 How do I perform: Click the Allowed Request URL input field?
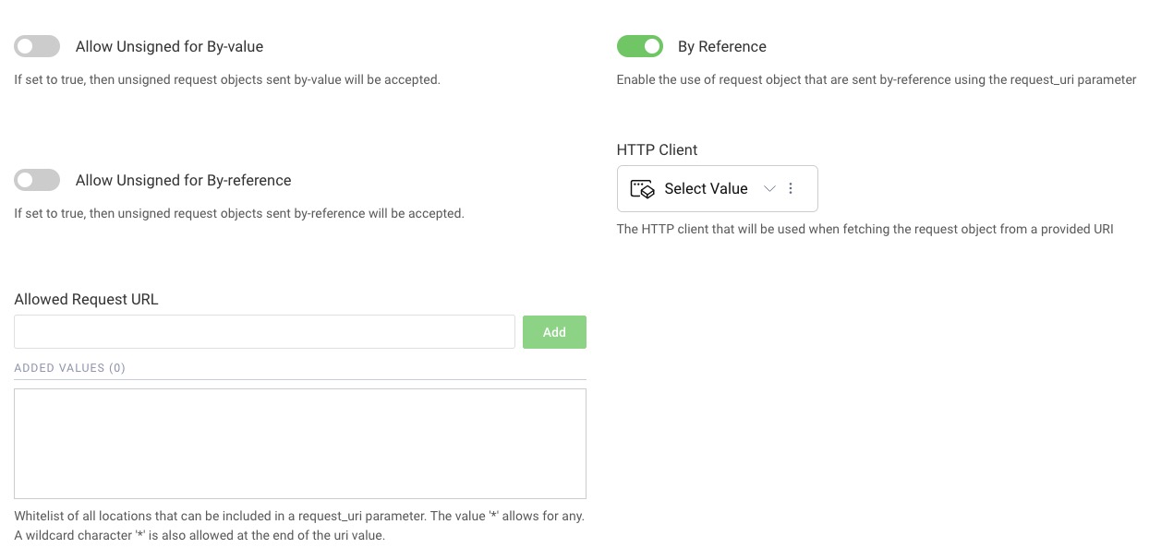pos(264,331)
